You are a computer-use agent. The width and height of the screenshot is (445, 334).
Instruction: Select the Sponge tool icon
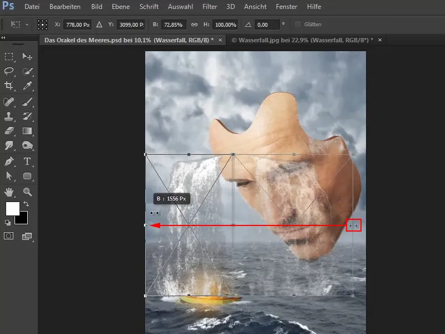click(x=27, y=145)
